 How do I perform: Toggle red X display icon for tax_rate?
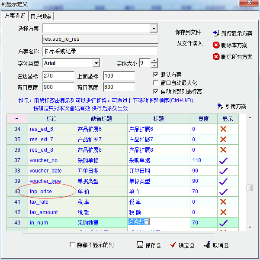pos(223,202)
